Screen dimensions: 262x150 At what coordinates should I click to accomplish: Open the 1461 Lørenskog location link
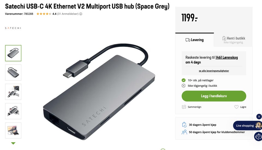(227, 58)
